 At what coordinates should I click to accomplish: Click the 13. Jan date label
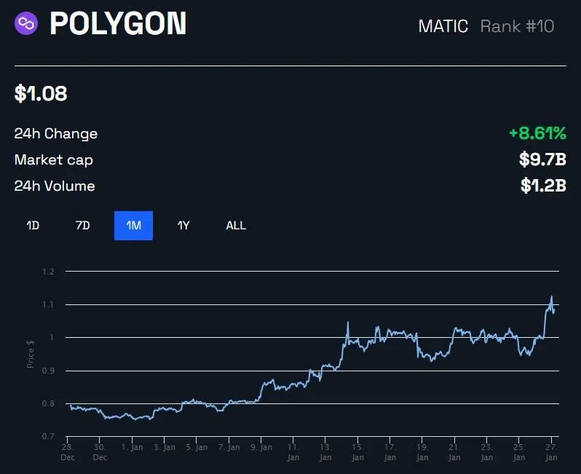point(325,452)
